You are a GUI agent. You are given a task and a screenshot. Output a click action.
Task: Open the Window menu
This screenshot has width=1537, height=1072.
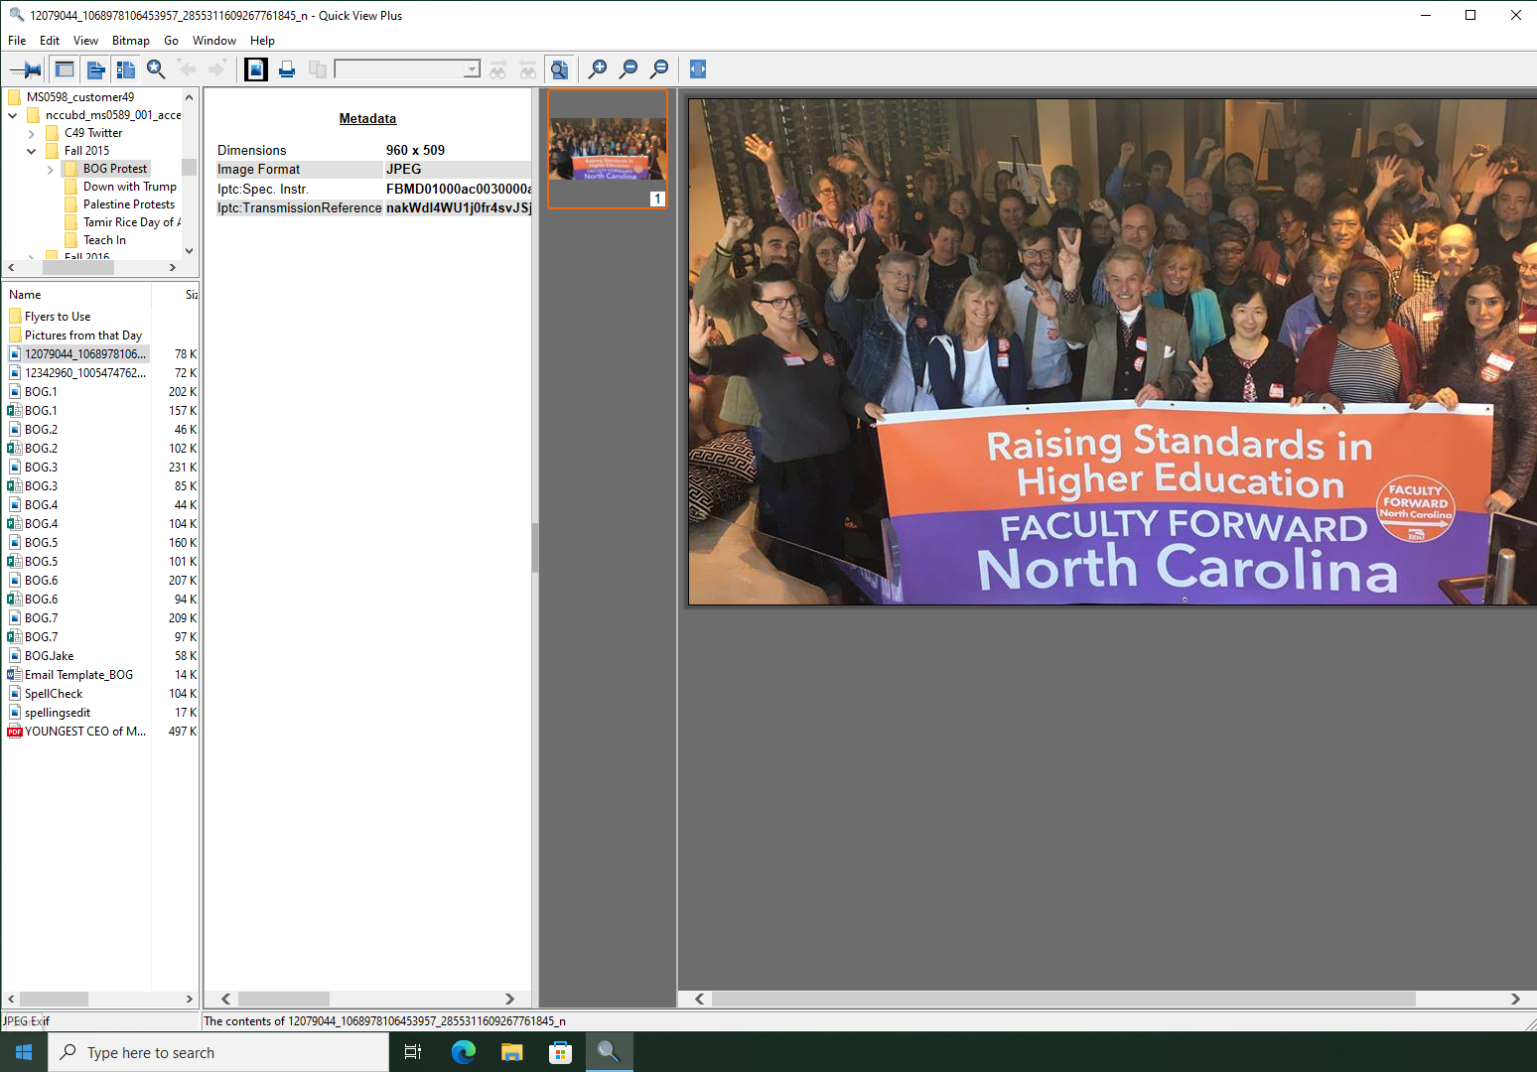point(213,41)
